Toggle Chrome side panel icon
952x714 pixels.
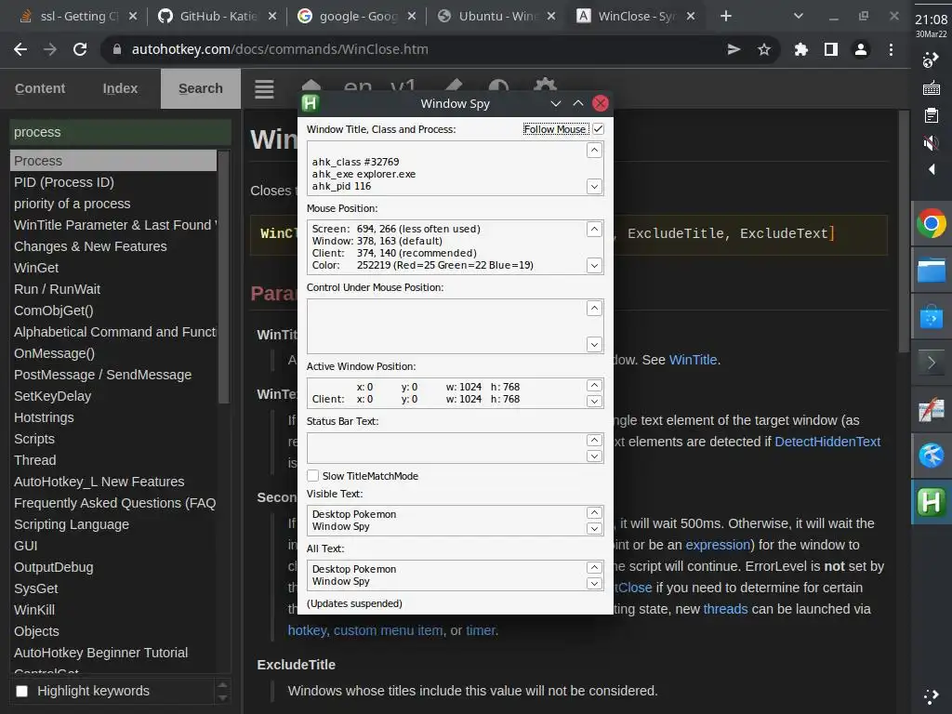point(830,49)
